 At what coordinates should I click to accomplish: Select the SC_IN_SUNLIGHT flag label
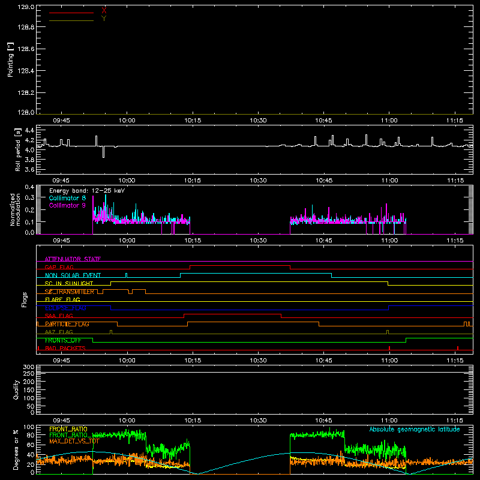click(69, 283)
